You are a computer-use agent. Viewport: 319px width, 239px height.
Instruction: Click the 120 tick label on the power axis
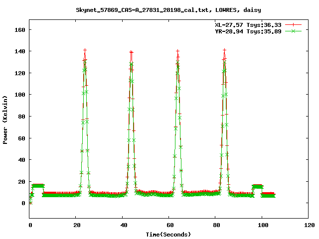20,73
